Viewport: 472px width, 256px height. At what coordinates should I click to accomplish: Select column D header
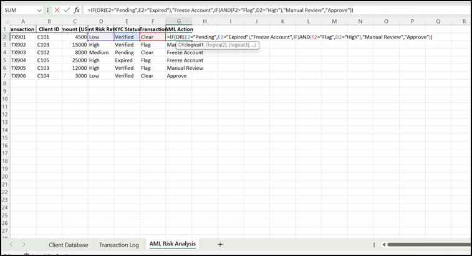point(101,21)
